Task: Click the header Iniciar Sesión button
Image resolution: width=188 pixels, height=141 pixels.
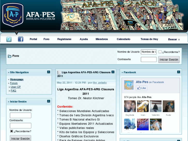Action: click(169, 60)
